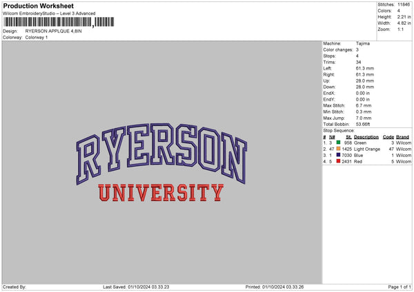The width and height of the screenshot is (414, 292).
Task: Click the 'Green' description text
Action: coord(360,143)
